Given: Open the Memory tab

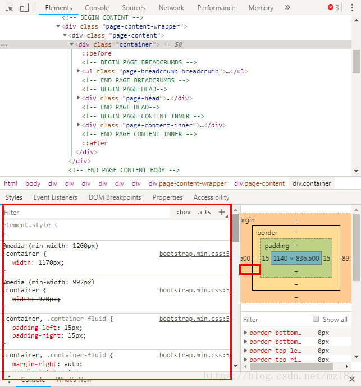Looking at the screenshot, I should pos(261,8).
